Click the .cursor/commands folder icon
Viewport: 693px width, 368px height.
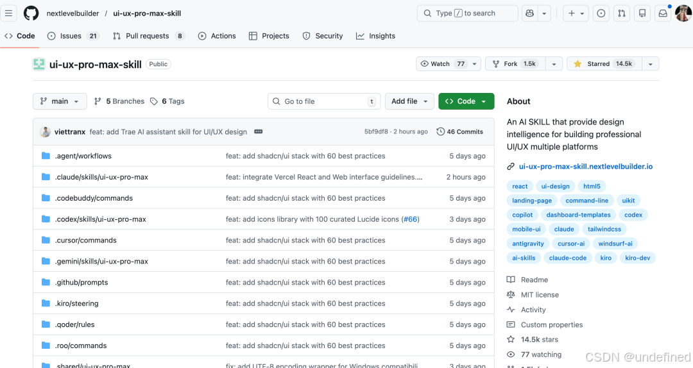pyautogui.click(x=46, y=240)
